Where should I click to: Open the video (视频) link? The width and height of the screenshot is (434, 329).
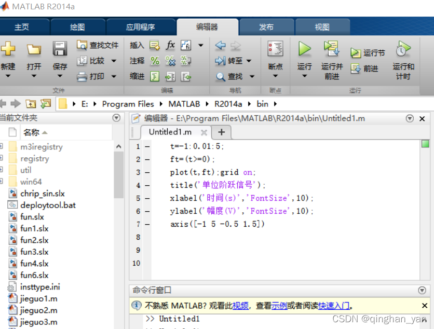[x=240, y=306]
